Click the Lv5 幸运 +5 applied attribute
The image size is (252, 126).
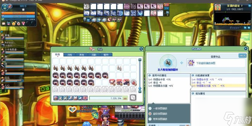pyautogui.click(x=155, y=83)
